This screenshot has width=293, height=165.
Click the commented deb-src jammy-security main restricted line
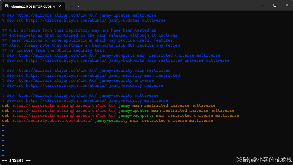click(91, 75)
